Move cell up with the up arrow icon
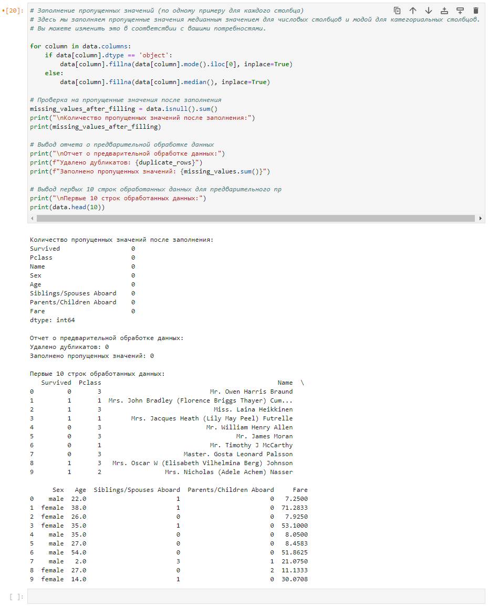This screenshot has width=488, height=607. (x=413, y=11)
